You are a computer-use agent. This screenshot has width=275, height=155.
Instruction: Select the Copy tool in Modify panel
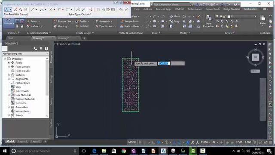174,21
